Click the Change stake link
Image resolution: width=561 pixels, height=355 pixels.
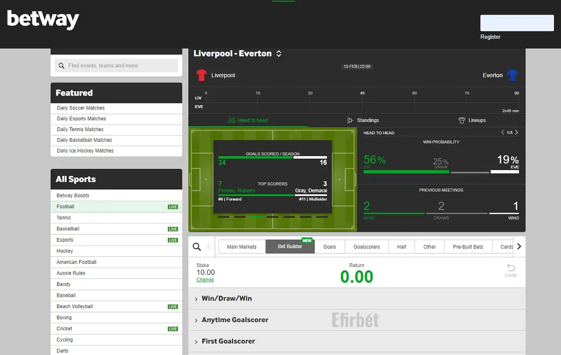(x=205, y=280)
